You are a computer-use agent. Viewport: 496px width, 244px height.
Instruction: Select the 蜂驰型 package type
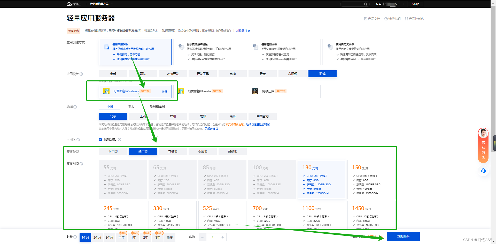click(x=233, y=152)
